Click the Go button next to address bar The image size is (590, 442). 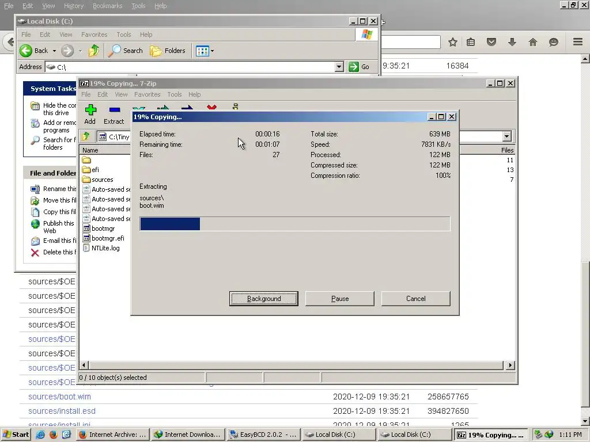coord(360,67)
